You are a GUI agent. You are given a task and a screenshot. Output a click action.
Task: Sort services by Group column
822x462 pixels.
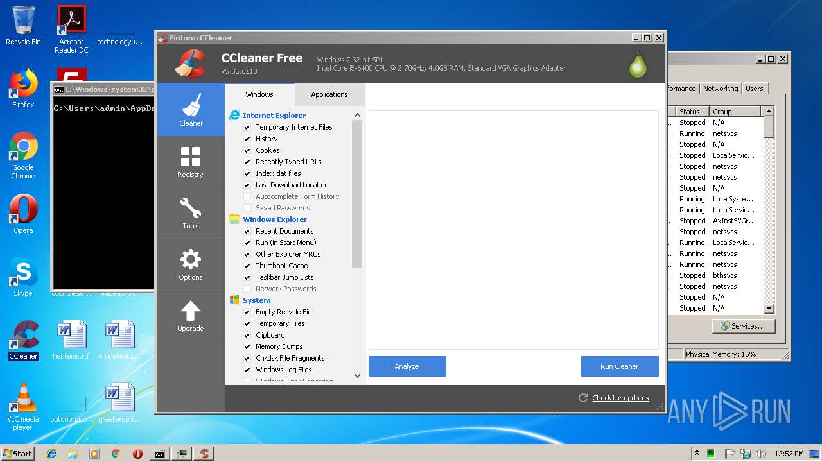[735, 111]
